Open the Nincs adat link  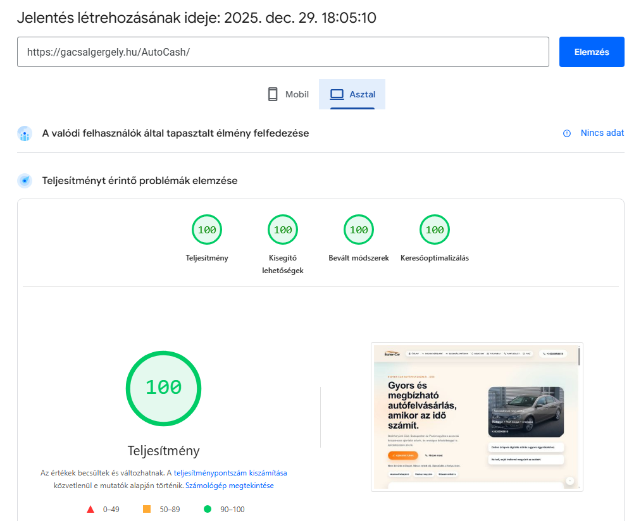(602, 133)
